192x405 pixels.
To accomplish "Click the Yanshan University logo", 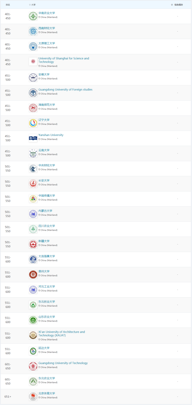I will [x=33, y=138].
